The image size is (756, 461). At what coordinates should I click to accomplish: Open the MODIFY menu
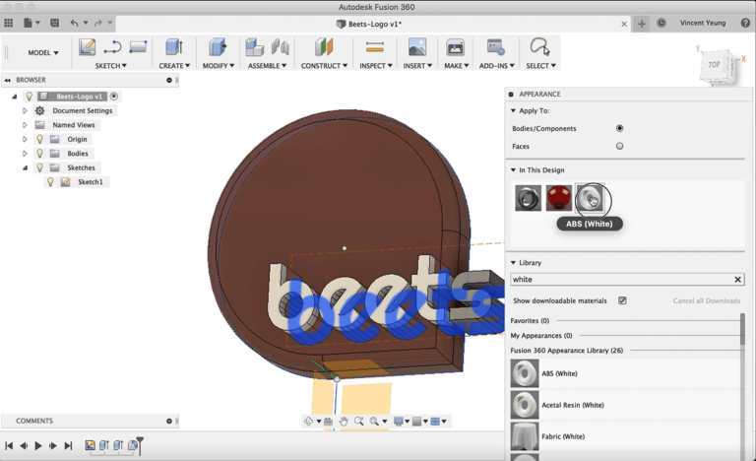[218, 66]
